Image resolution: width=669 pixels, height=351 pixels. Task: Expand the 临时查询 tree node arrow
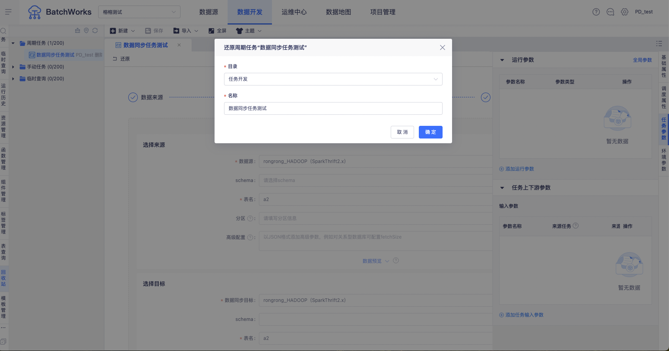(13, 79)
